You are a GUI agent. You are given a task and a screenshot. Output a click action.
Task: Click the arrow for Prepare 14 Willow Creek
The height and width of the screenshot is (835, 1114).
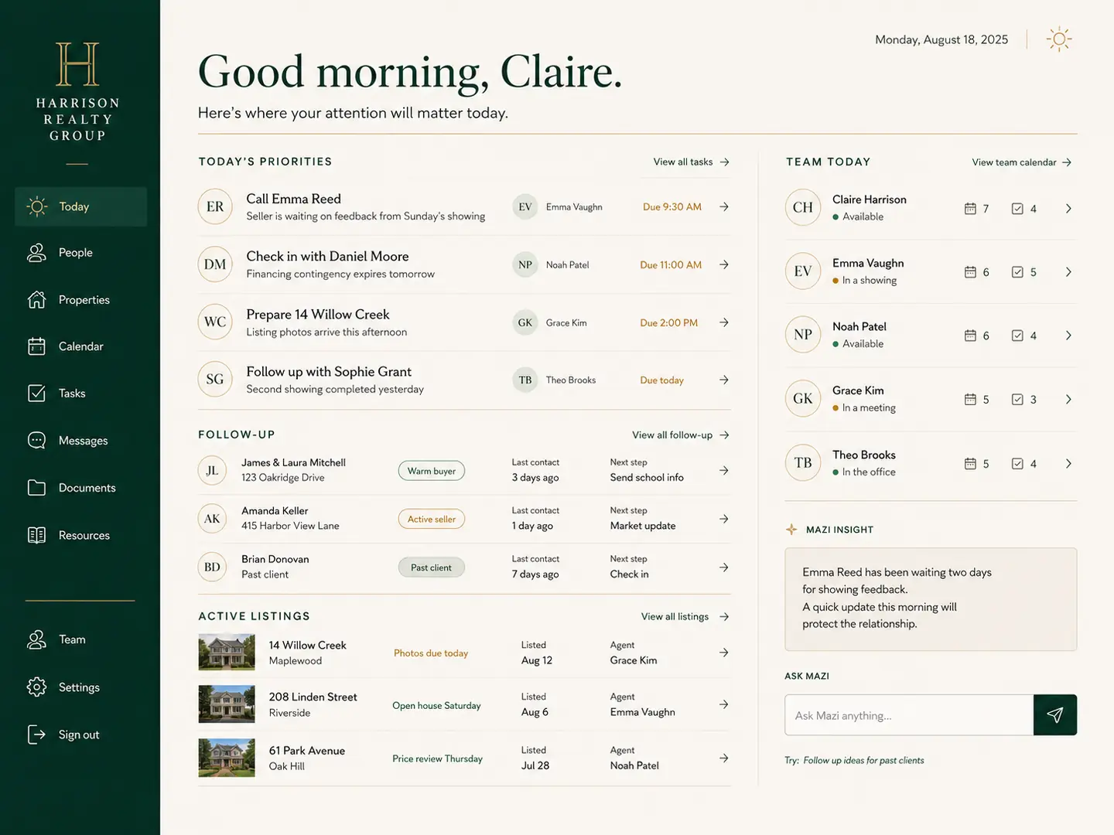coord(724,322)
